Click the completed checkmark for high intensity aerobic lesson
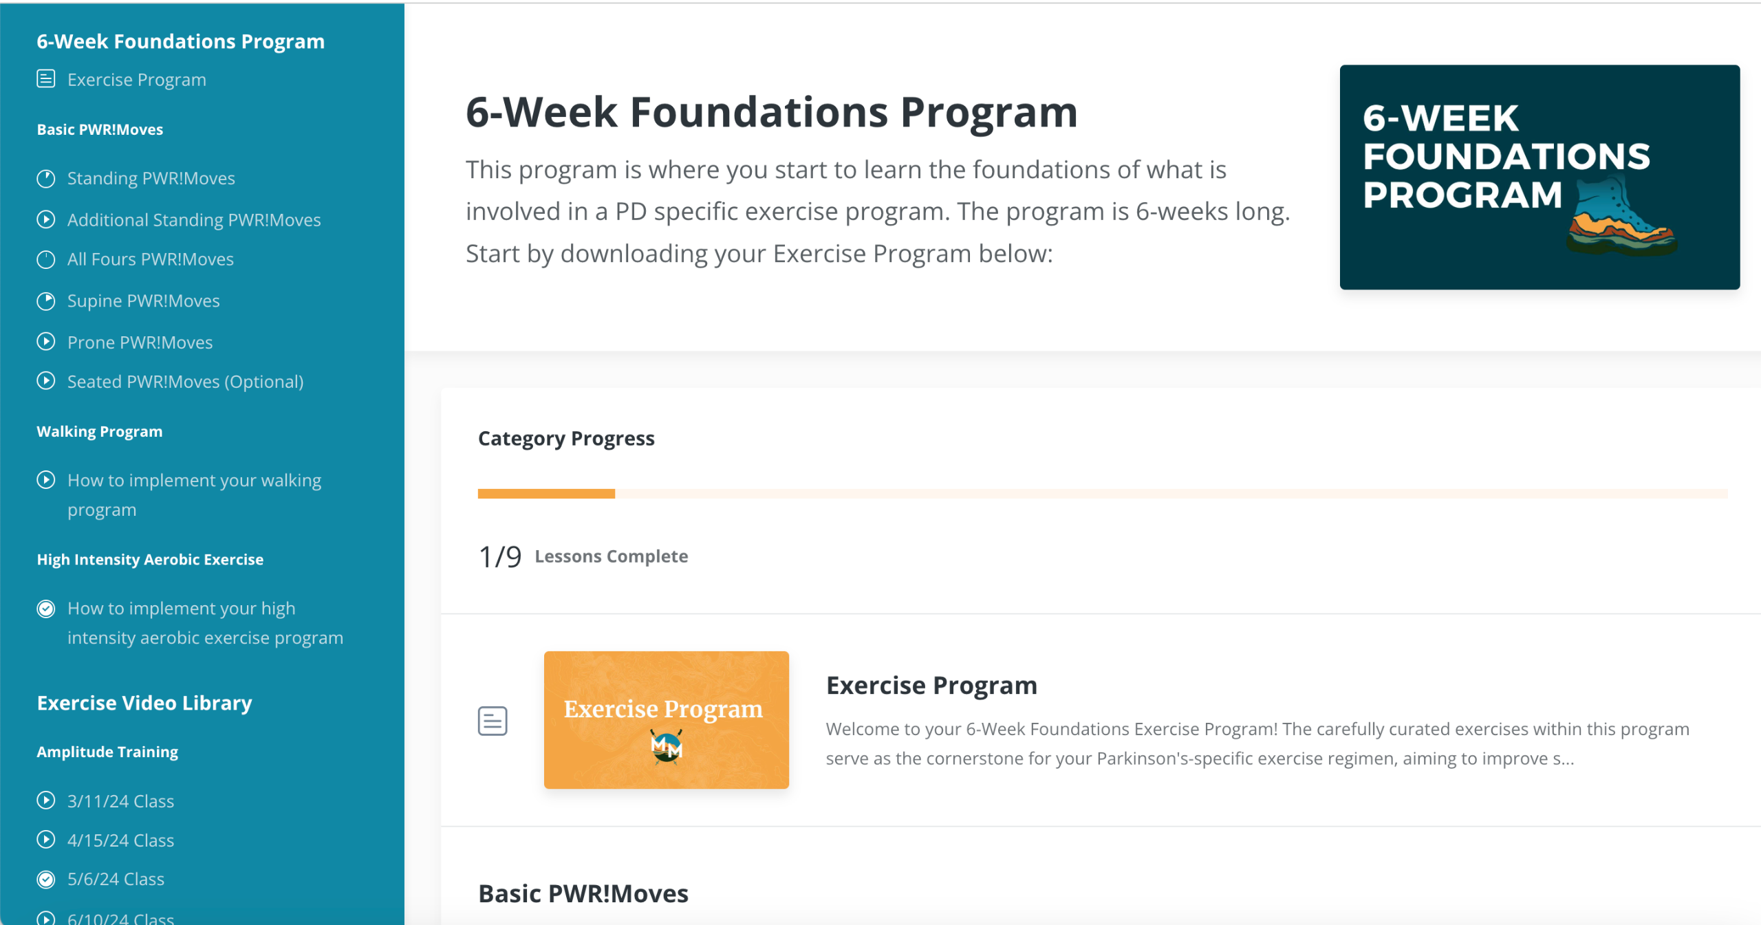Screen dimensions: 1761x925 (46, 609)
